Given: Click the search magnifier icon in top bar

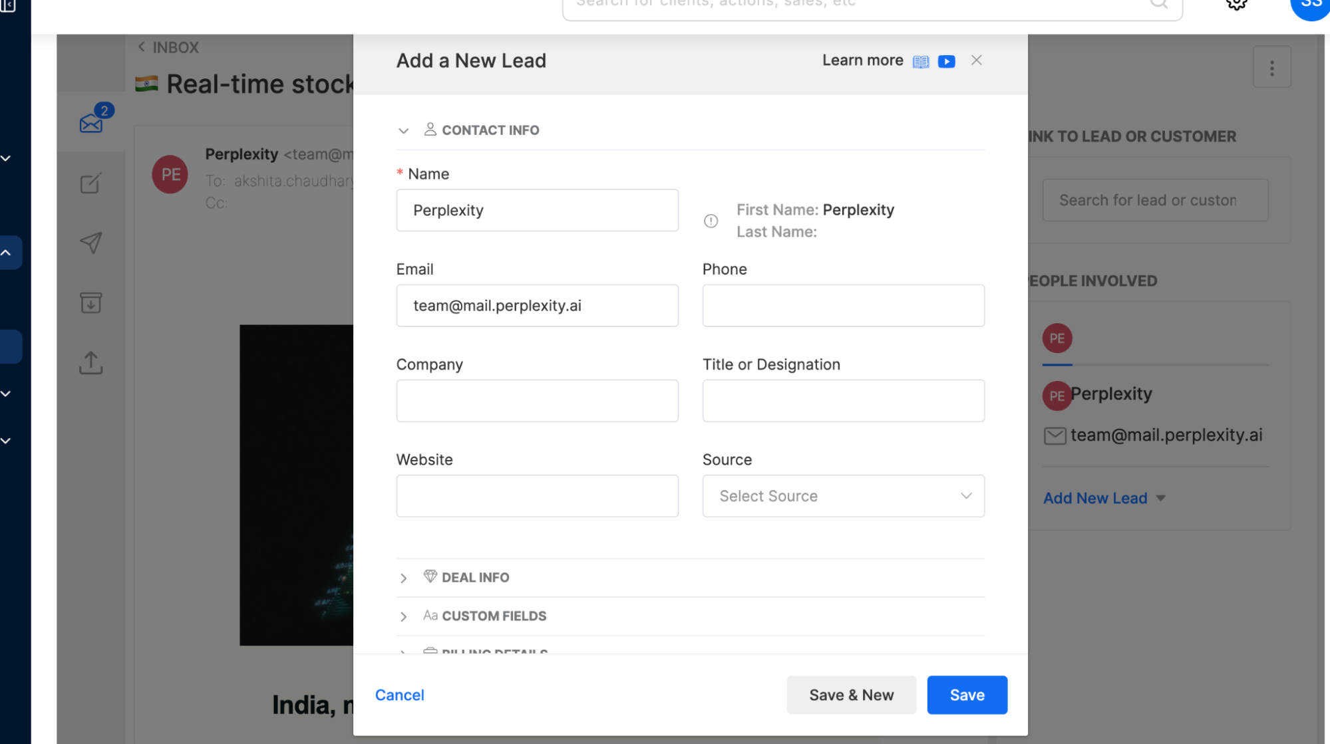Looking at the screenshot, I should pos(1159,3).
